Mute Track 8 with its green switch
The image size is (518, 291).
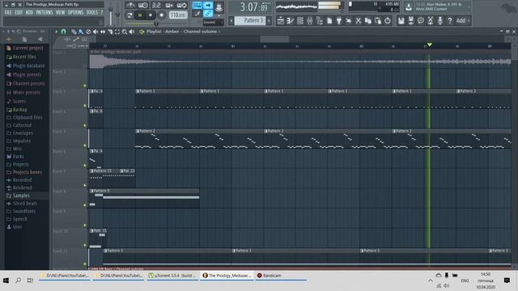pos(85,205)
